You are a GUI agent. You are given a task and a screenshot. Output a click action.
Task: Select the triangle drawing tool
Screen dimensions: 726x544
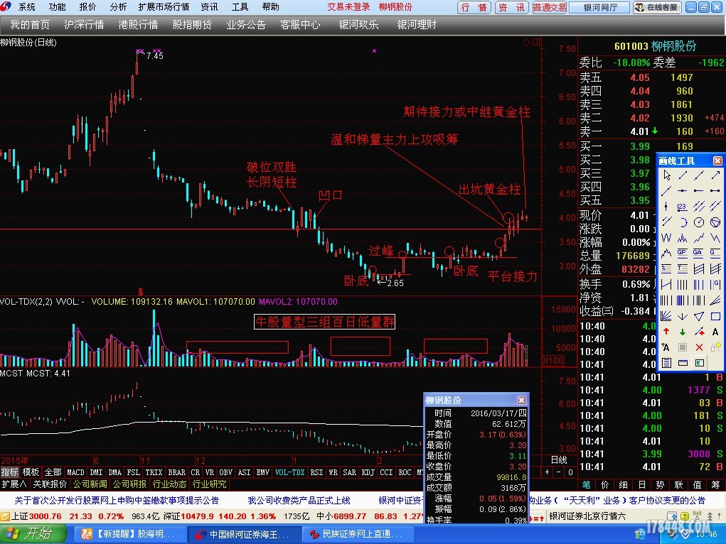tap(699, 316)
